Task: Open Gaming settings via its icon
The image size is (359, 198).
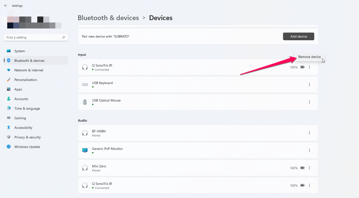Action: [9, 118]
